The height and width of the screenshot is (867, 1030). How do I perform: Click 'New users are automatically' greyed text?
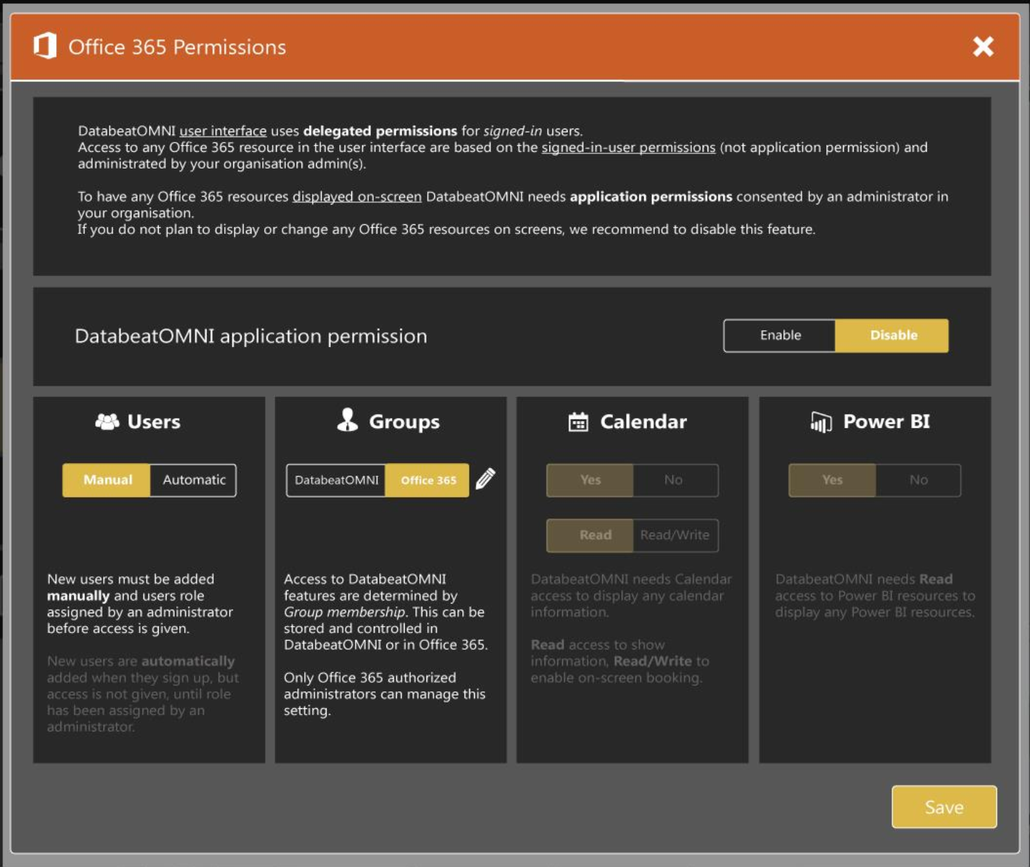[143, 693]
